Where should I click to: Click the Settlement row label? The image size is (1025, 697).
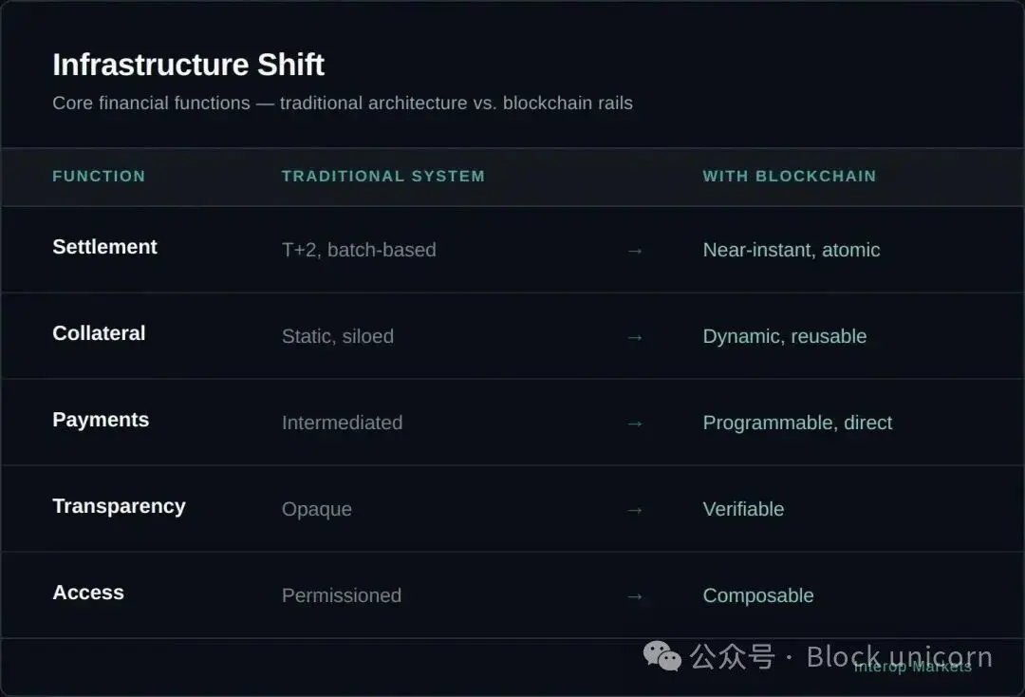[x=104, y=247]
